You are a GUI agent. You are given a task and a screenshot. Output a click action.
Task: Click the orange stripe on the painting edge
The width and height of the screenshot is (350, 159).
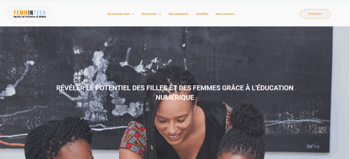[x=11, y=143]
